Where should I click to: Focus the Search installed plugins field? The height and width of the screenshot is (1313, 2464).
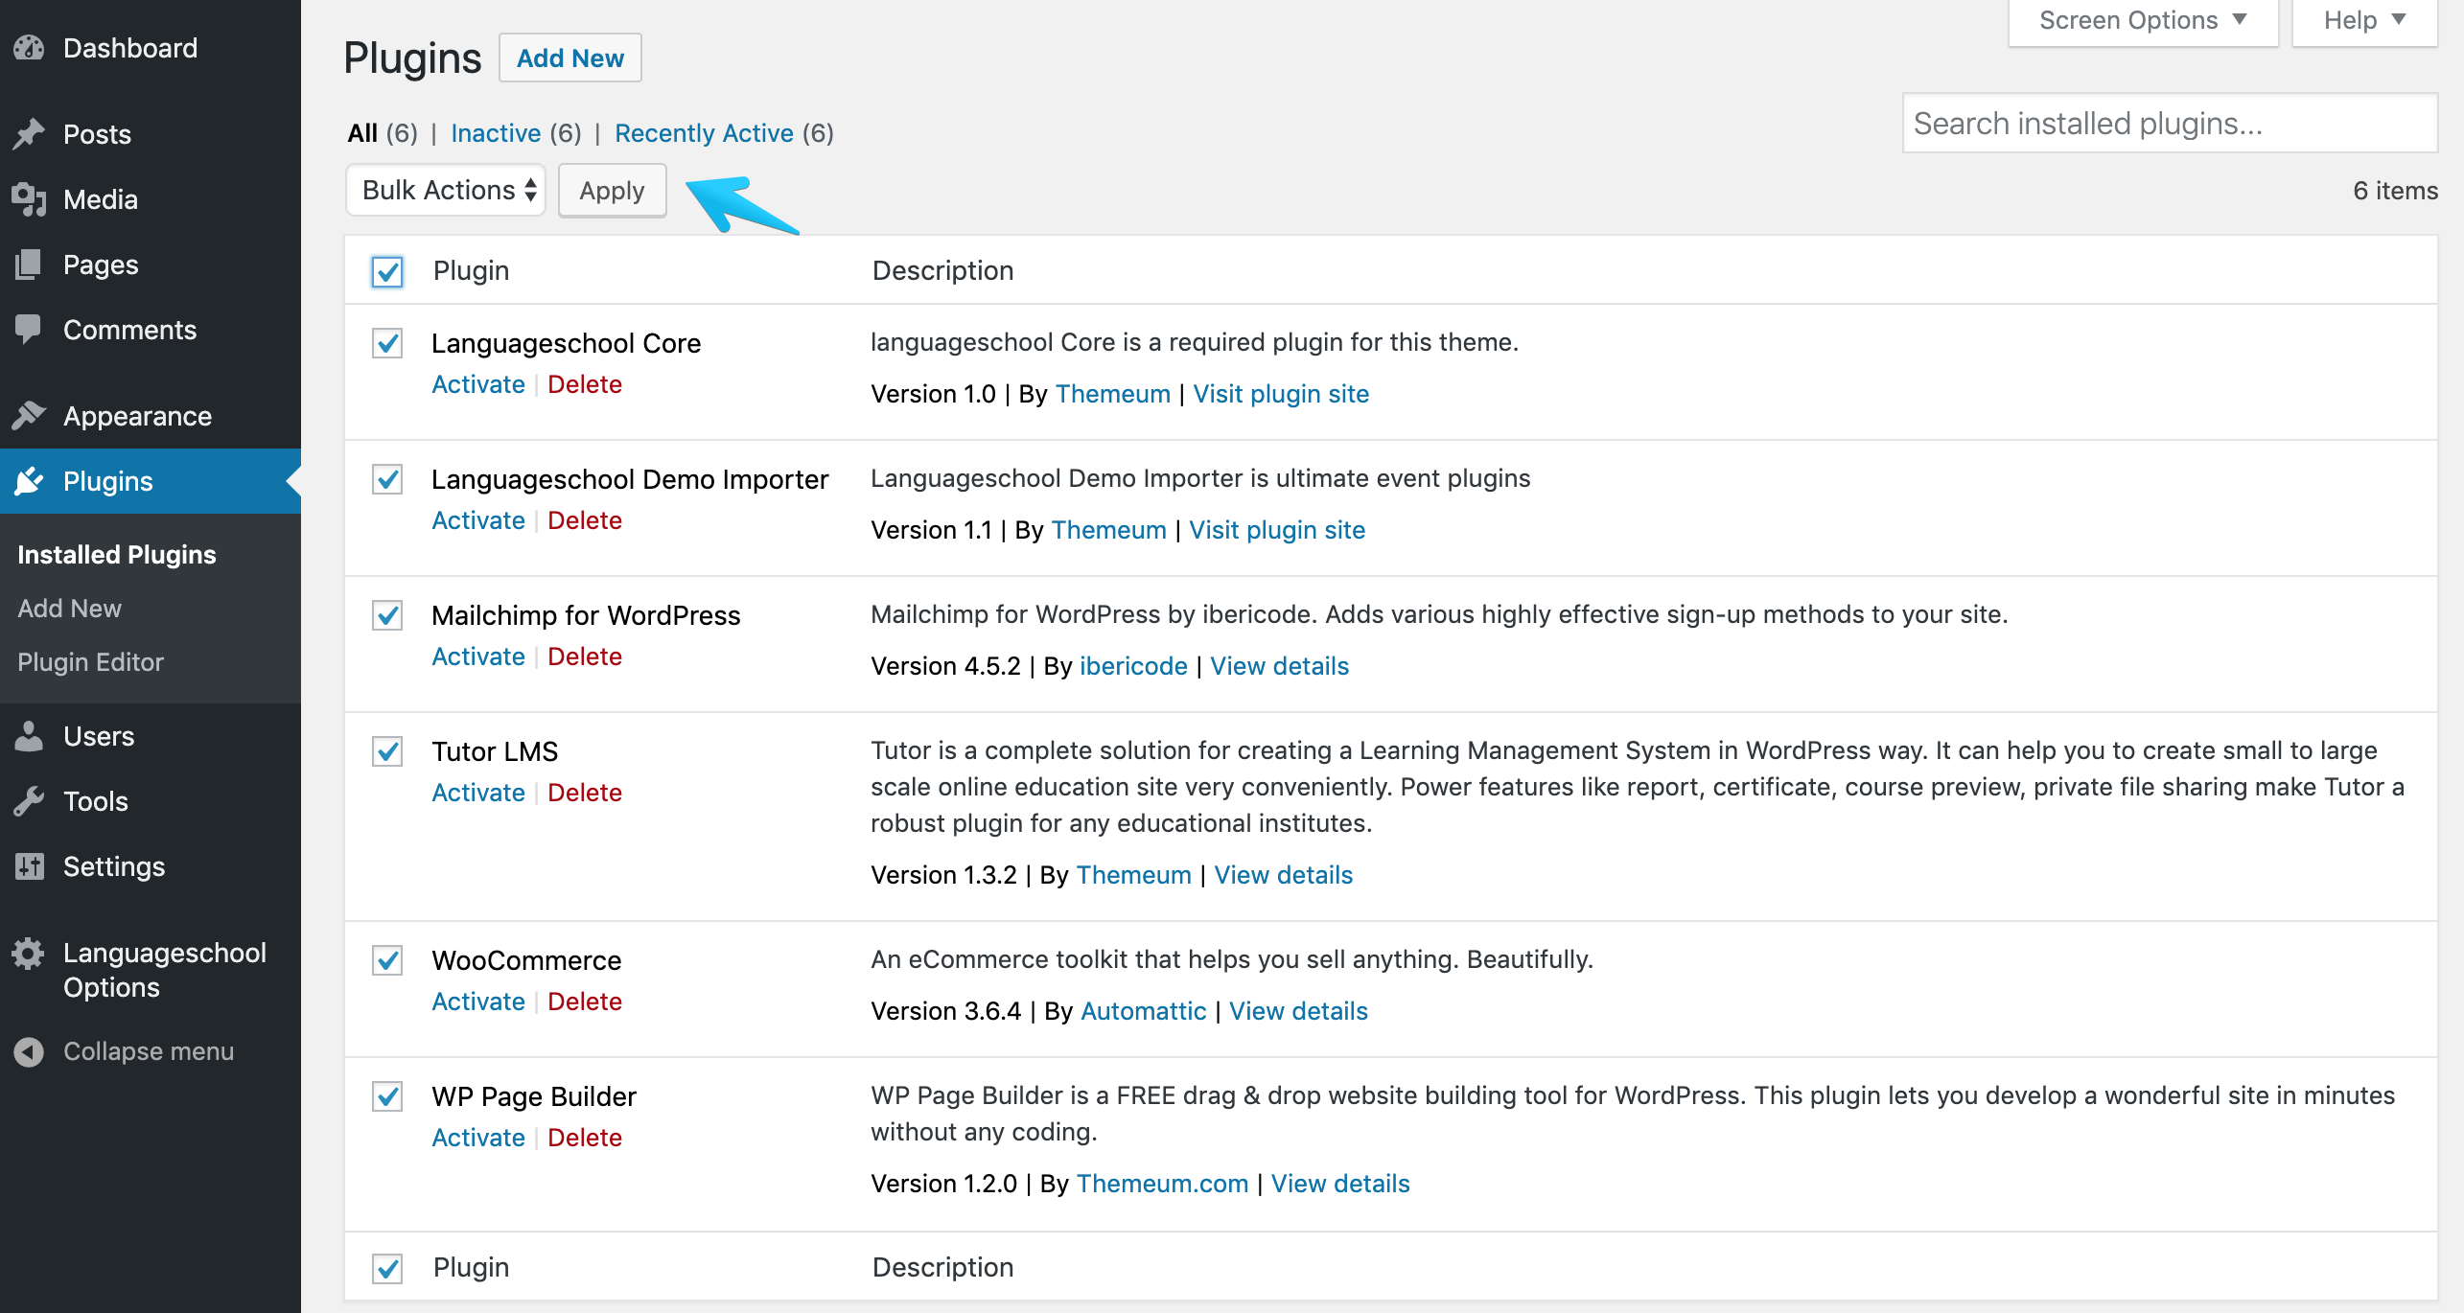(2170, 124)
